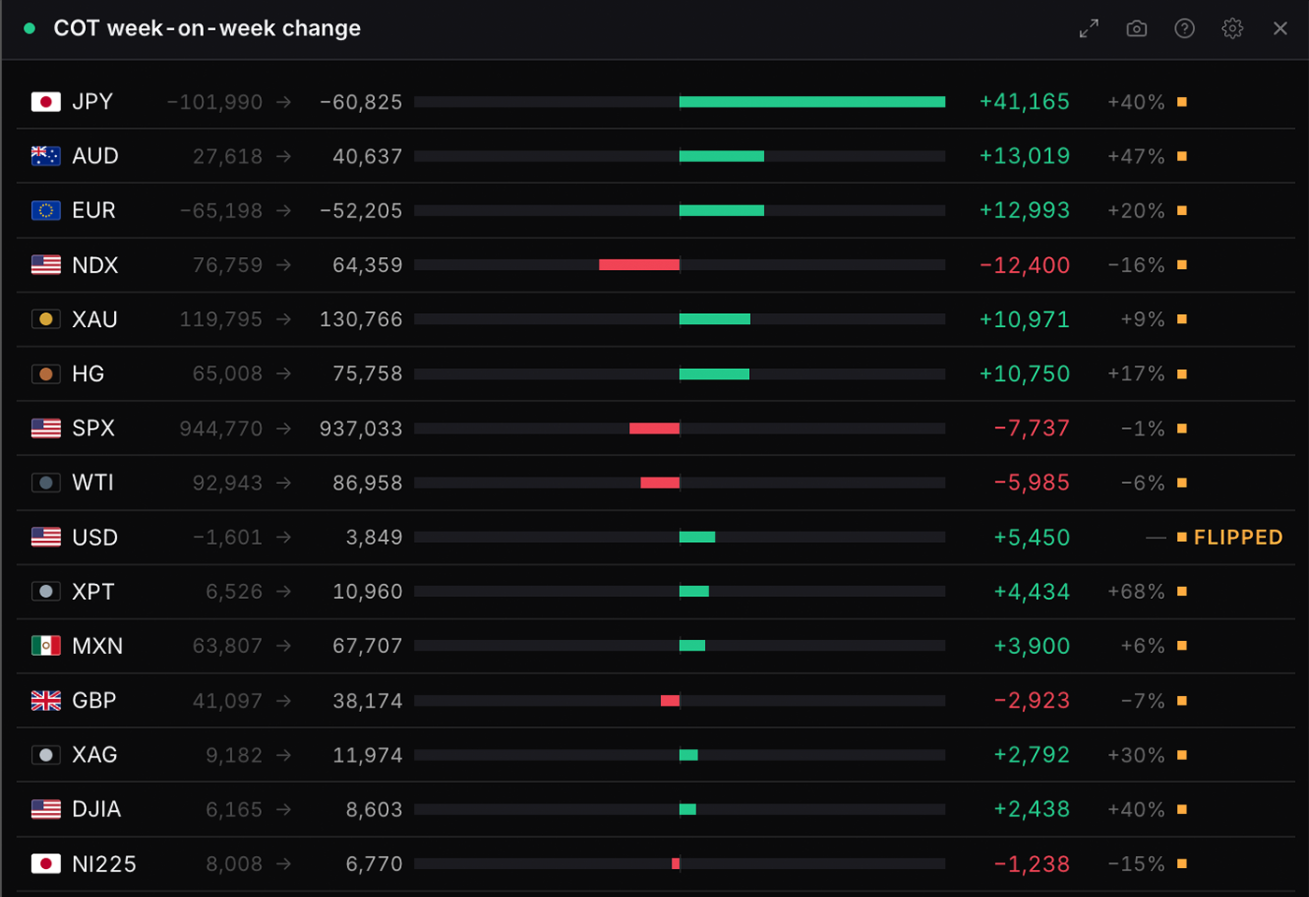1309x897 pixels.
Task: Select the USD symbol label
Action: tap(95, 537)
